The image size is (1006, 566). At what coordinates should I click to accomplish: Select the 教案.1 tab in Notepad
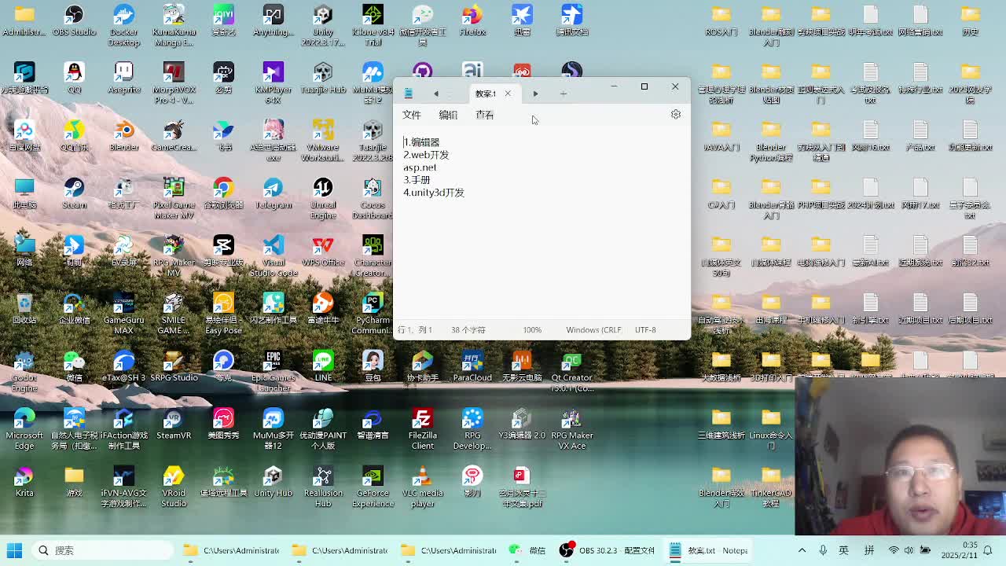(486, 94)
